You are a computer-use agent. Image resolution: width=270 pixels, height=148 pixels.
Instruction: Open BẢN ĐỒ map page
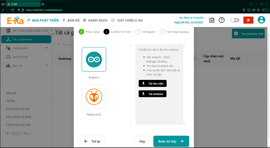point(71,20)
